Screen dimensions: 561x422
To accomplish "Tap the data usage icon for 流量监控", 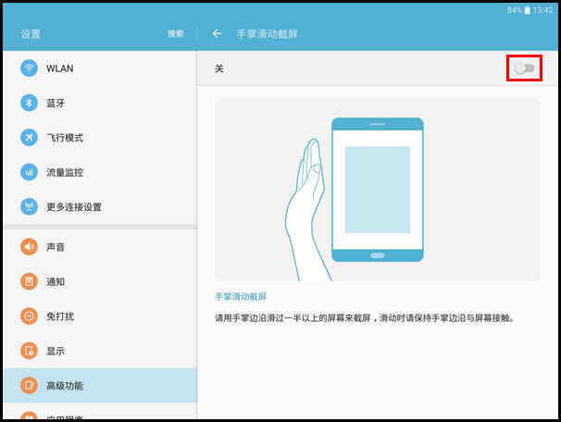I will coord(29,172).
